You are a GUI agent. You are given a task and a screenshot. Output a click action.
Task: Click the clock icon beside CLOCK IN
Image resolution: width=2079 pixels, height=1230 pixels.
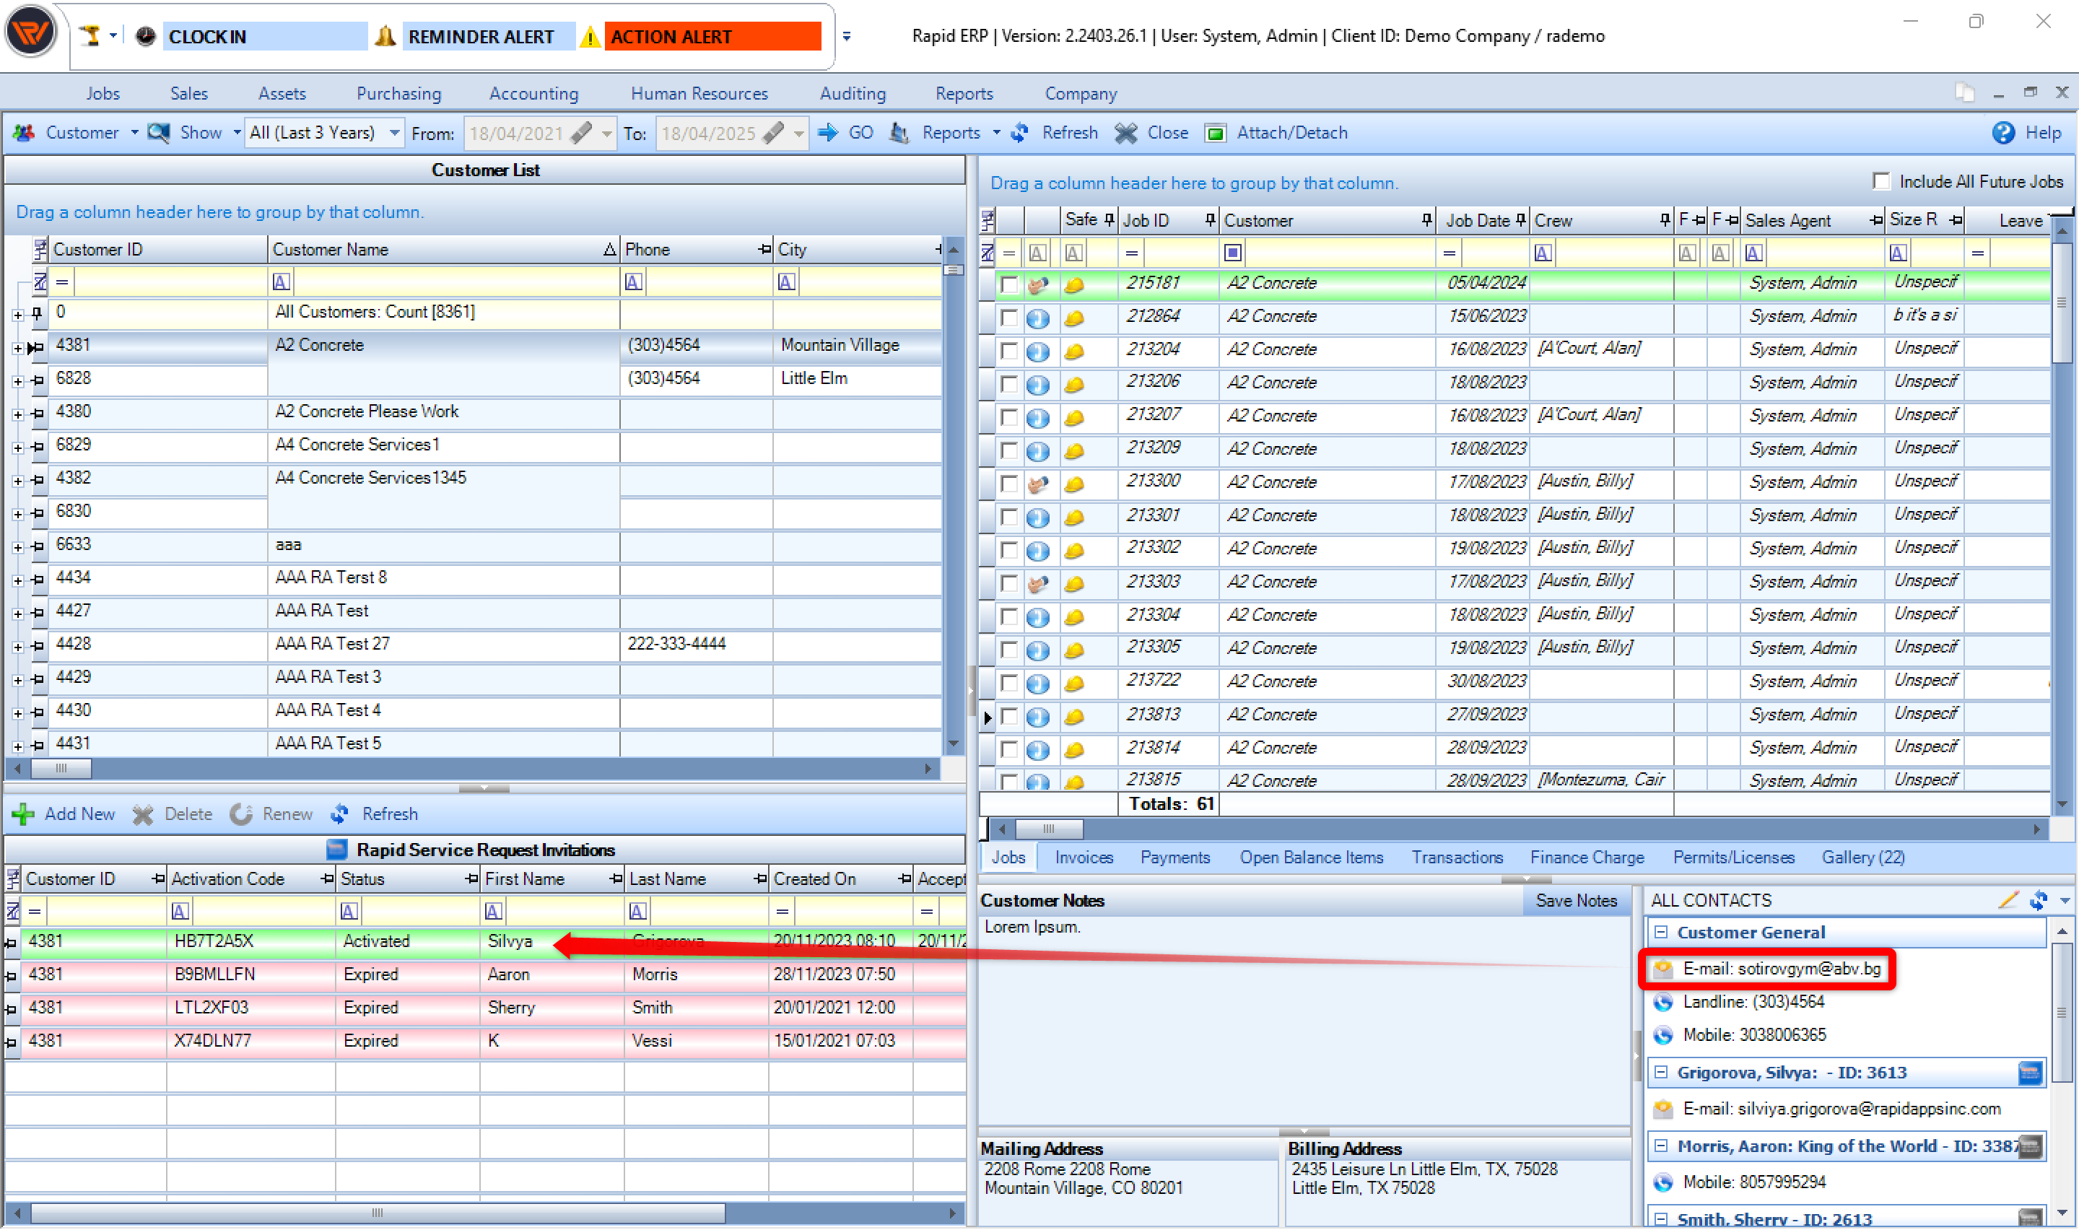145,37
